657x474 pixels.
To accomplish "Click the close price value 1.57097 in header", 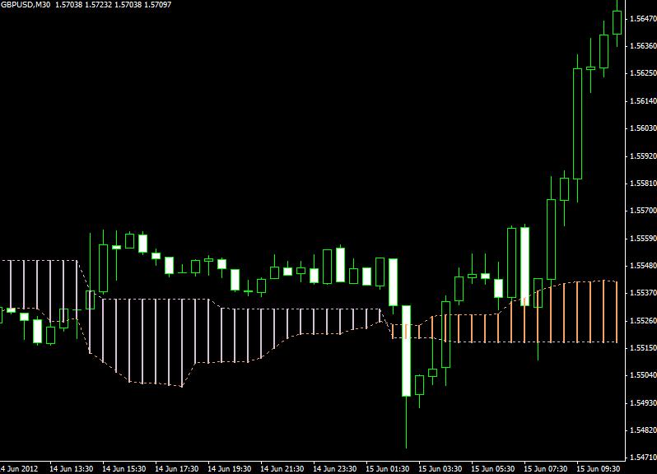I will 157,5.
